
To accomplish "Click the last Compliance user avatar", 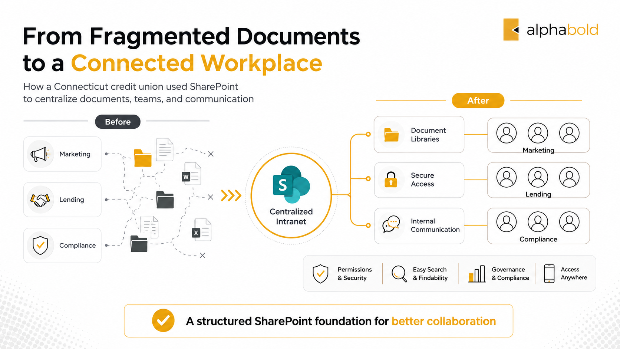I will (x=569, y=222).
